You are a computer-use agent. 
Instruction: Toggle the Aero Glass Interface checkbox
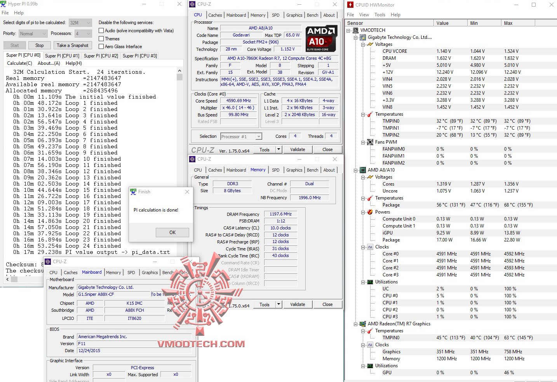tap(101, 46)
